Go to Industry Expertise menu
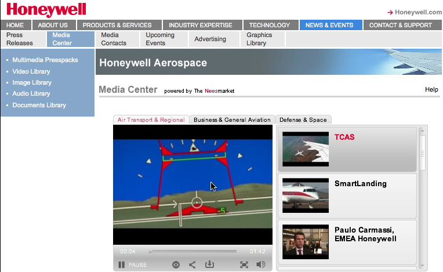443x272 pixels. tap(200, 25)
